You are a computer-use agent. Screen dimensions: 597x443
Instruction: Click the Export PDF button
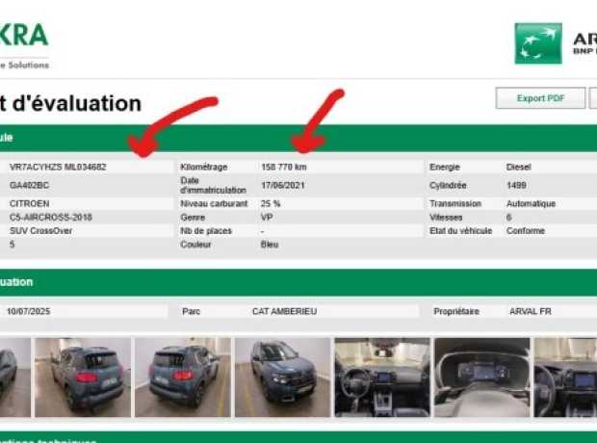(x=540, y=98)
